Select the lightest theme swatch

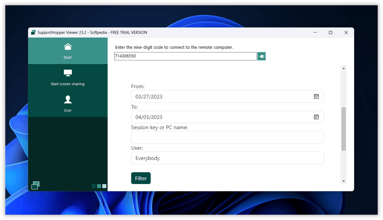(x=104, y=186)
